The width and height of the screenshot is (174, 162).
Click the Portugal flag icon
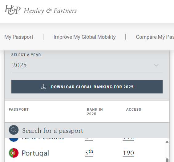coord(14,153)
